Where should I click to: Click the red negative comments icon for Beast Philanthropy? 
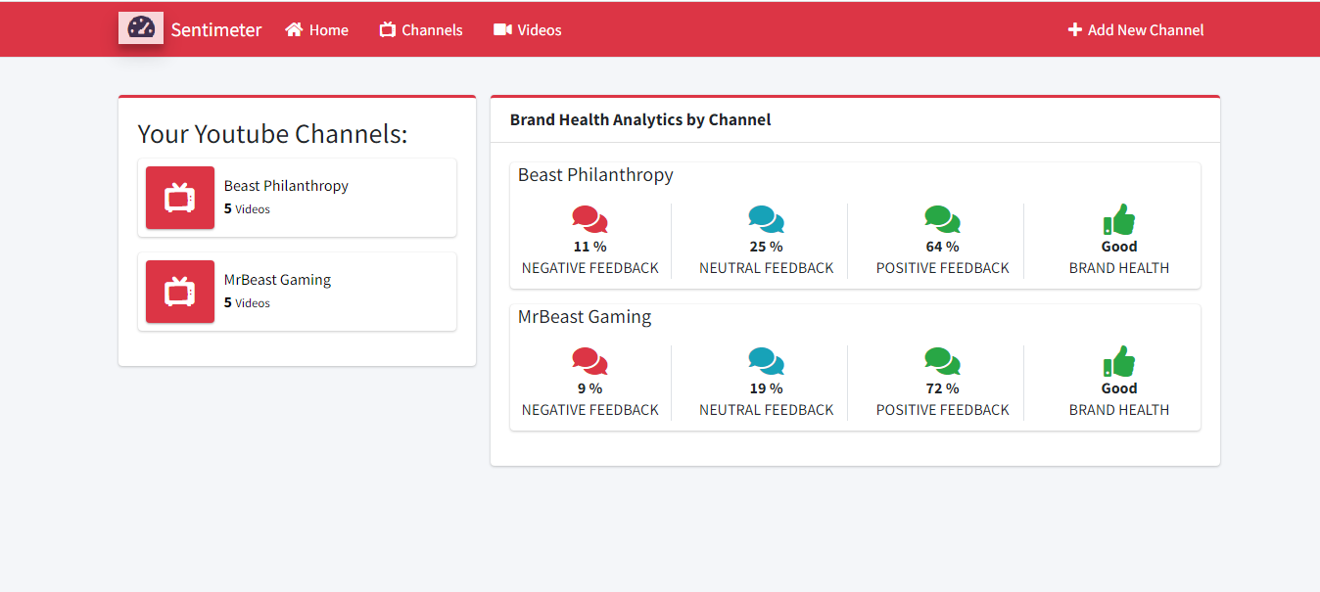coord(589,219)
